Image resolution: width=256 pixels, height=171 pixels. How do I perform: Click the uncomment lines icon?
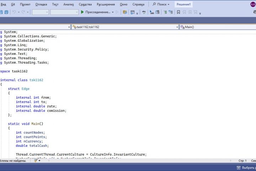(x=171, y=12)
